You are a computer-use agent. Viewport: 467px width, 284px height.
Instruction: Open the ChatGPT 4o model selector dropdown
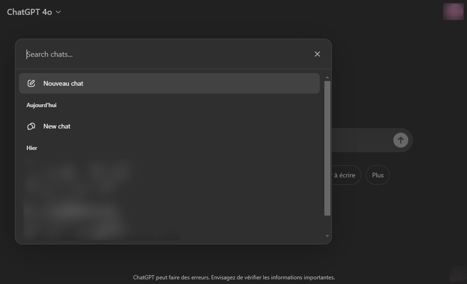pos(34,12)
